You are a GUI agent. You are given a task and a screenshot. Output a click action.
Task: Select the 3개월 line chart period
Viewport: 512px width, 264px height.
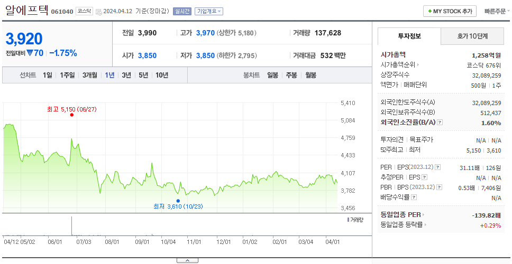tap(90, 76)
